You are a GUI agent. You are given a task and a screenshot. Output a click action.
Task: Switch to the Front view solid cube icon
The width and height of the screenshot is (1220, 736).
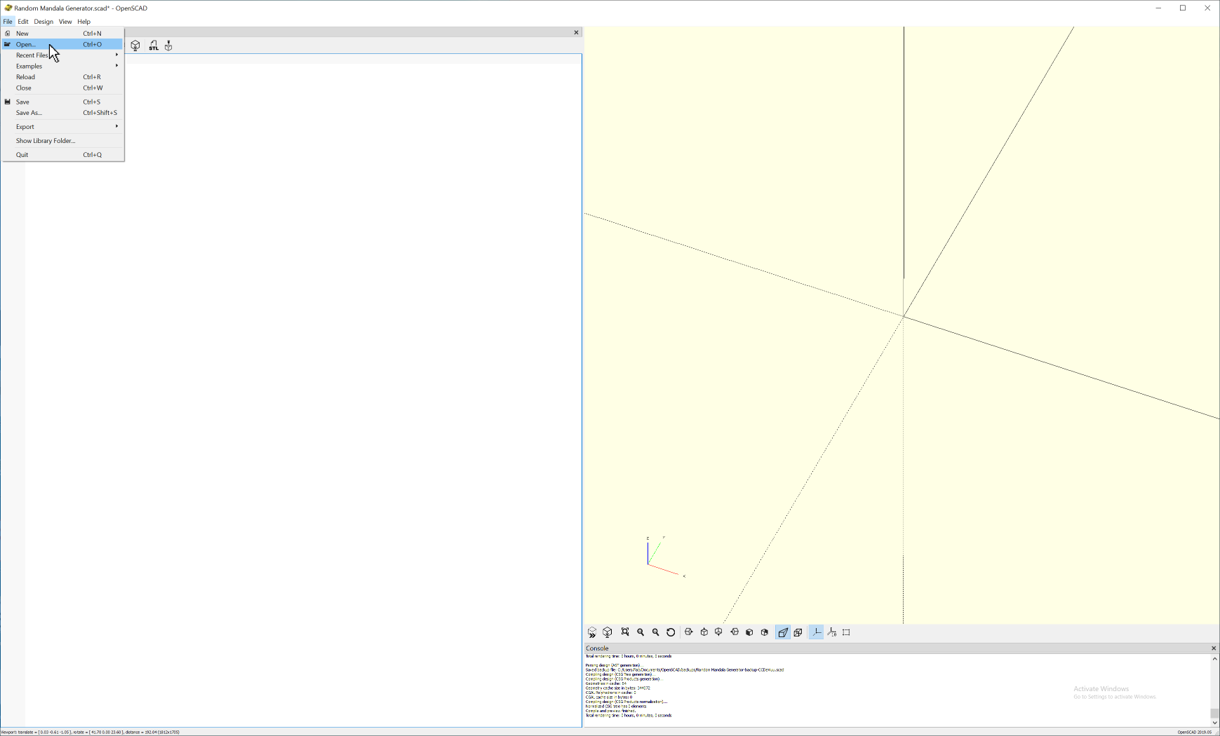(x=749, y=632)
